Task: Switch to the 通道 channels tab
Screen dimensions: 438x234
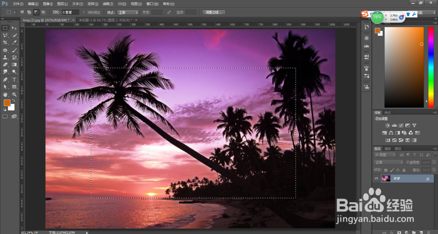Action: [x=388, y=149]
